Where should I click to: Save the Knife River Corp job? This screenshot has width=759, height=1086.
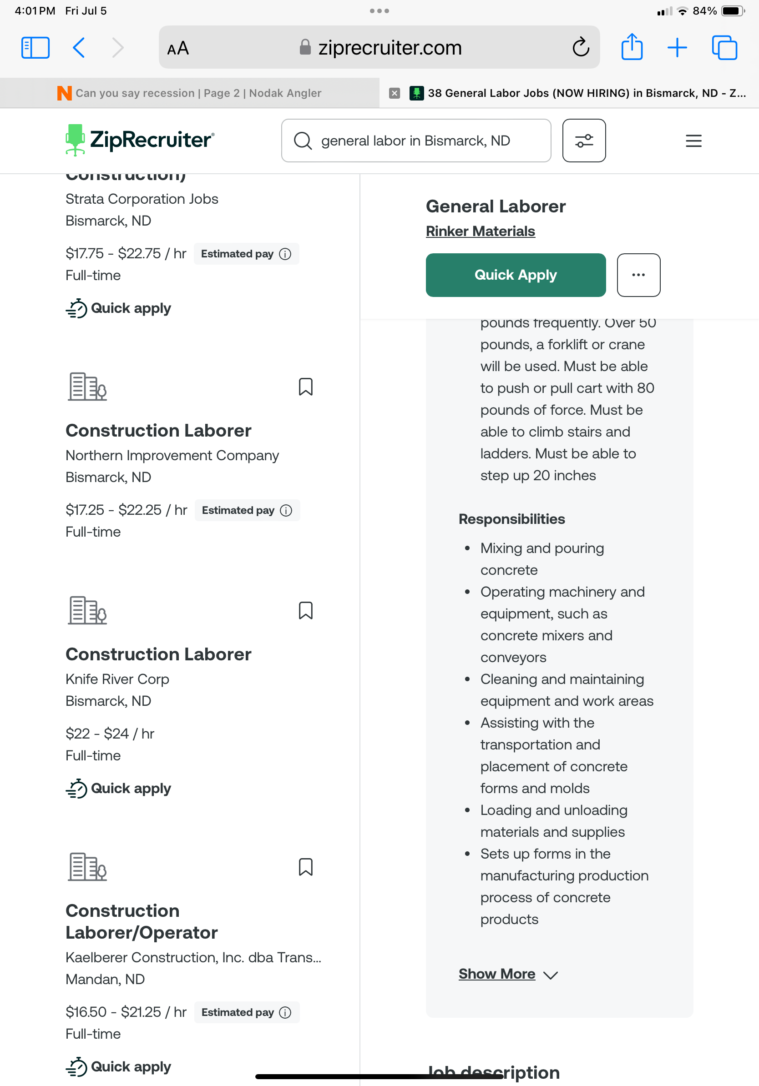[x=306, y=611]
